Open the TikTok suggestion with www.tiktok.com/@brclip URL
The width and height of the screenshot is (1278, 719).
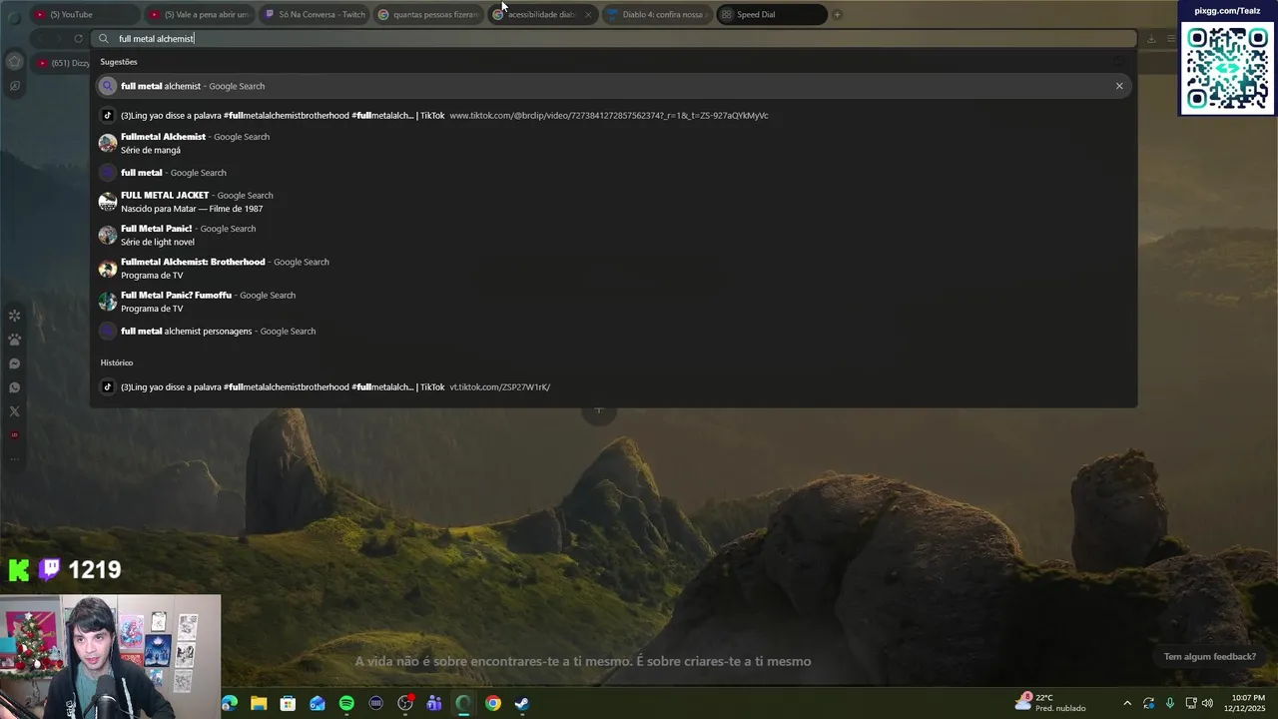point(614,115)
